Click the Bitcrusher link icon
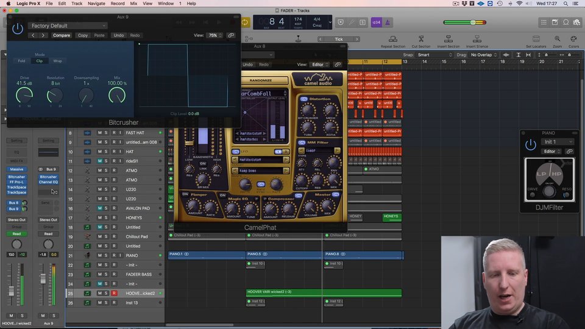 [231, 35]
